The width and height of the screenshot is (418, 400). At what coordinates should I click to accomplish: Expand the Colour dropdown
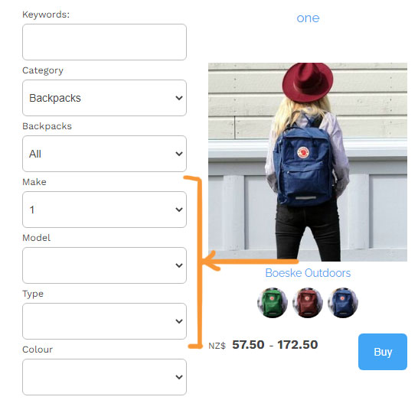point(104,377)
